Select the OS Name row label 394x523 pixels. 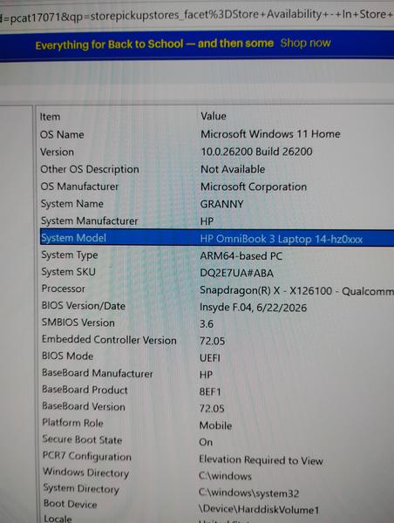(62, 134)
